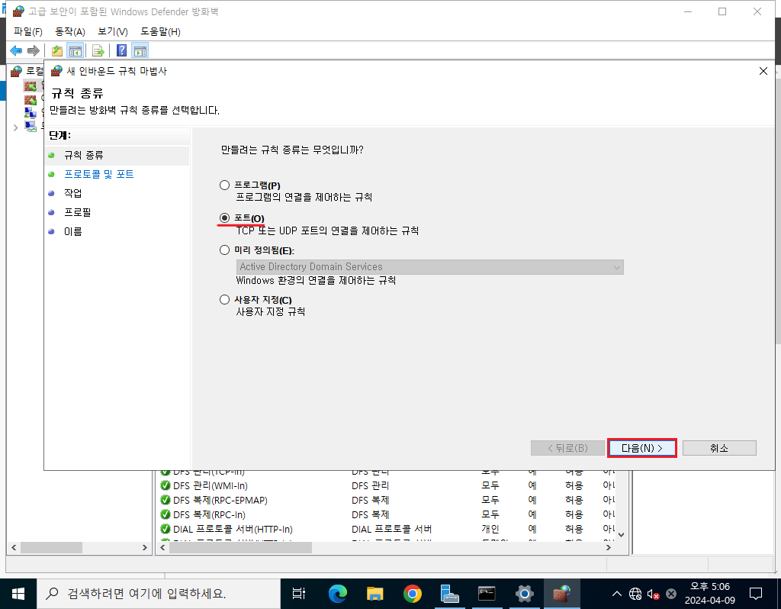Select the 프로그램(P) radio button
This screenshot has height=609, width=781.
(x=225, y=185)
